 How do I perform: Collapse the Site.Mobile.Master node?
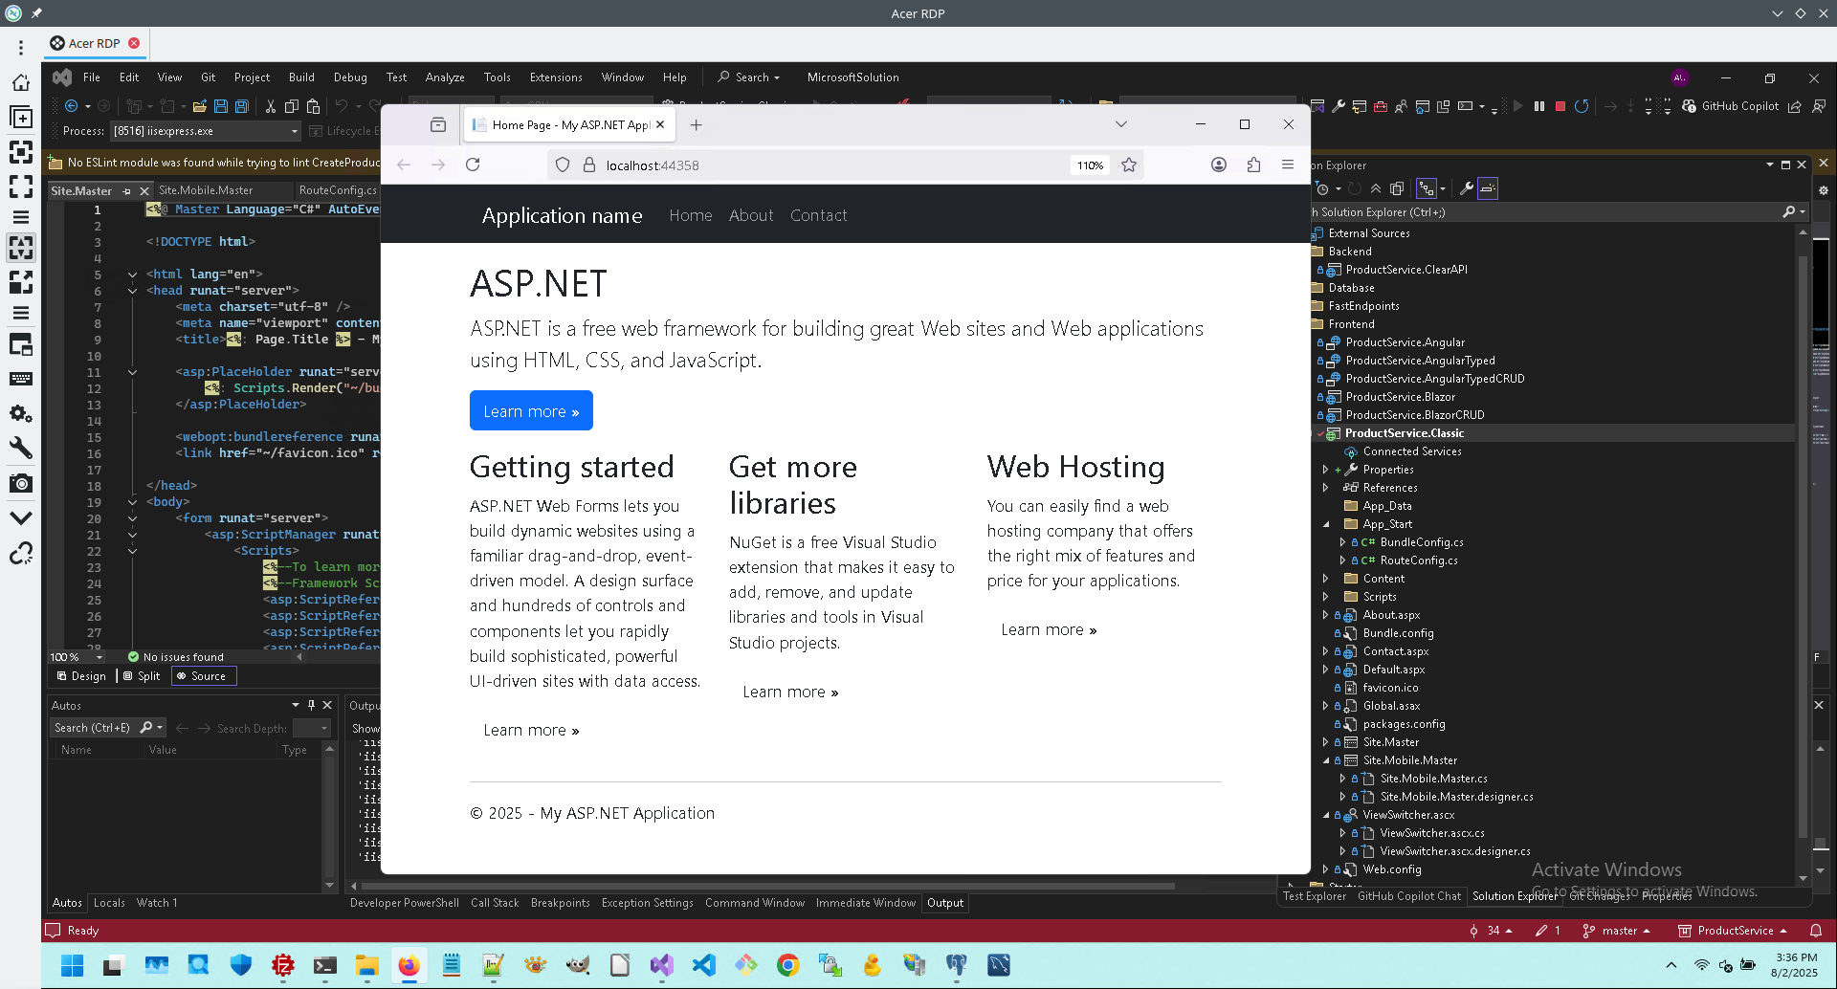coord(1325,760)
